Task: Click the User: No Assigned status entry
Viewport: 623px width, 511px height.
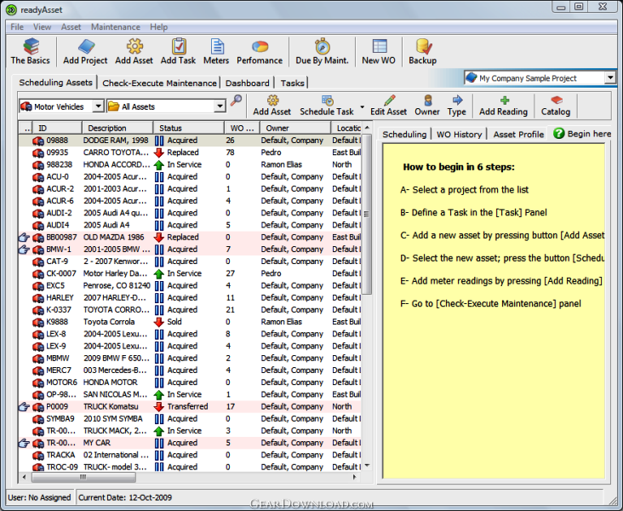Action: [x=39, y=498]
